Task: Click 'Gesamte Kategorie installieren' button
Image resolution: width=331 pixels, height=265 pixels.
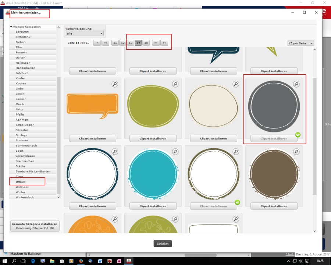Action: [35, 226]
